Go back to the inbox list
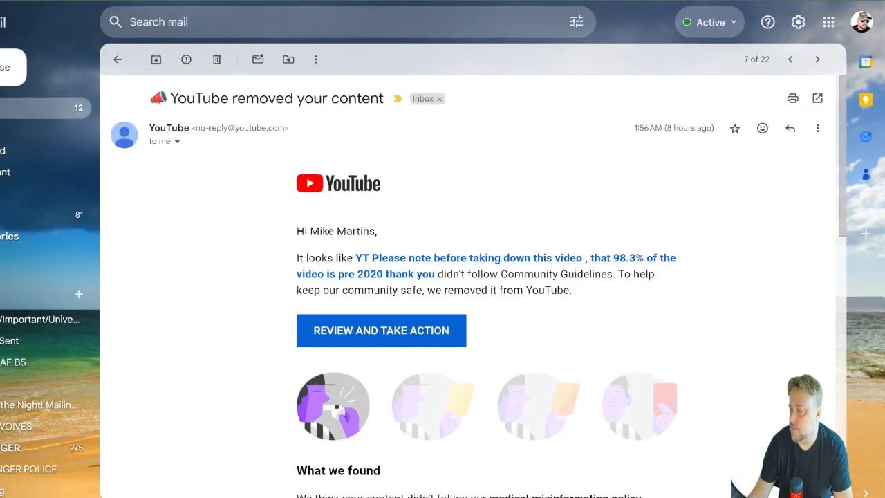885x498 pixels. click(x=118, y=59)
